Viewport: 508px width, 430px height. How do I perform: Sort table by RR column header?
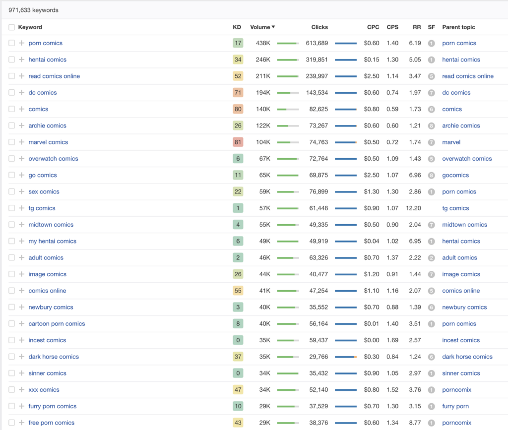417,27
